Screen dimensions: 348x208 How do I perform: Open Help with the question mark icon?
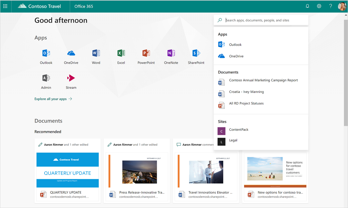click(x=330, y=6)
